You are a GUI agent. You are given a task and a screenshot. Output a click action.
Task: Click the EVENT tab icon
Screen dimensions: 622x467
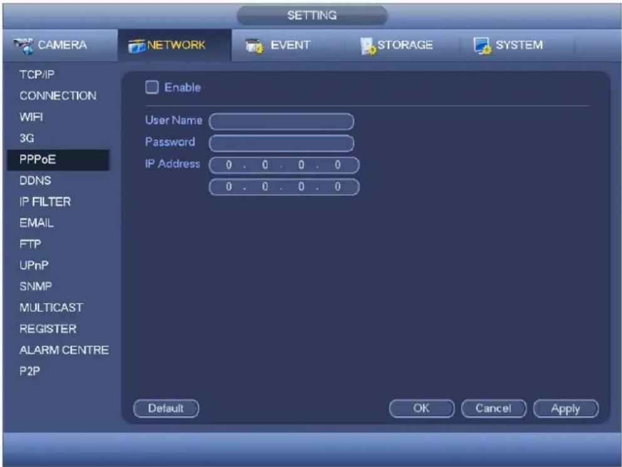[254, 46]
